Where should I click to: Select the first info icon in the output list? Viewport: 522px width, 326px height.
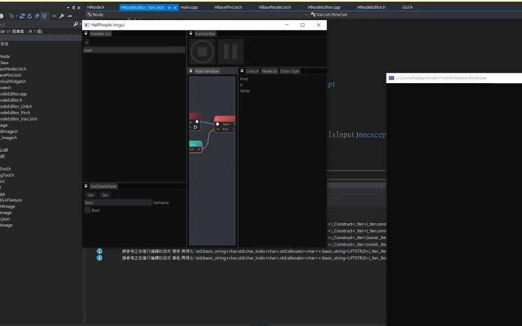tap(99, 251)
